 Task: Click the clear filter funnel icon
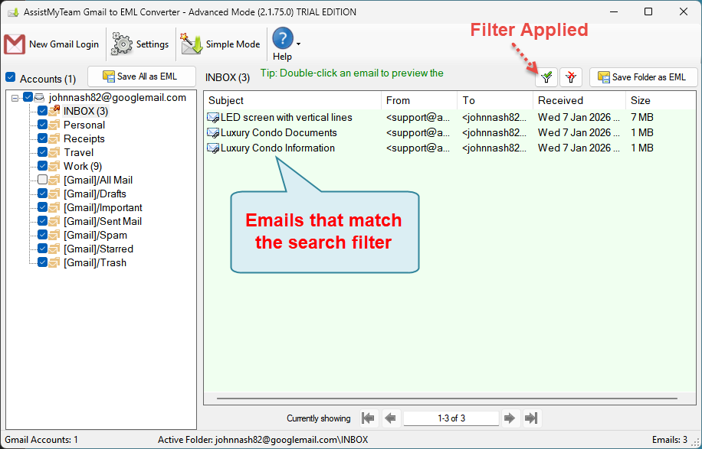click(571, 77)
